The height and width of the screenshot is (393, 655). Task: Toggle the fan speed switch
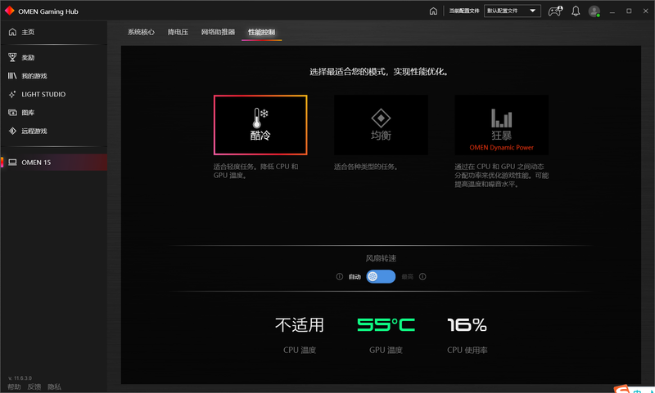(x=381, y=277)
